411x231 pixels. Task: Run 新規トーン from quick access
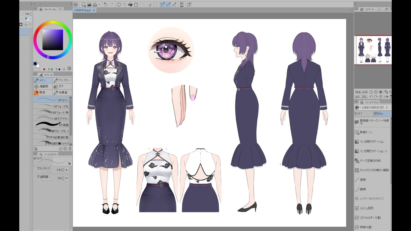(x=373, y=132)
